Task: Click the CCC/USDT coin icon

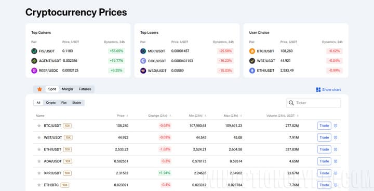Action: click(143, 61)
